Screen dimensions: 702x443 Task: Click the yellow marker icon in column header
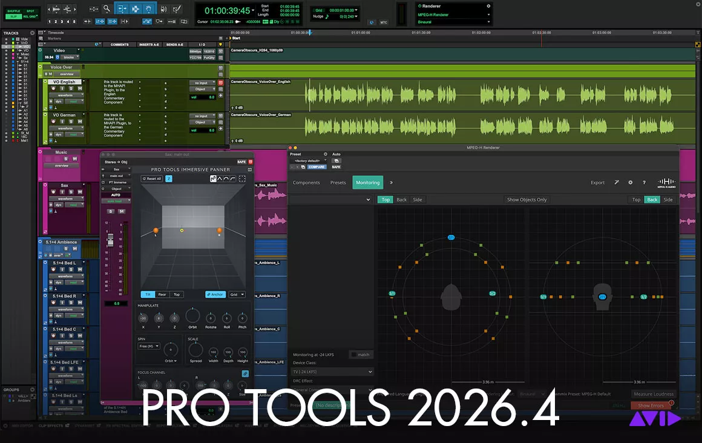pos(220,44)
